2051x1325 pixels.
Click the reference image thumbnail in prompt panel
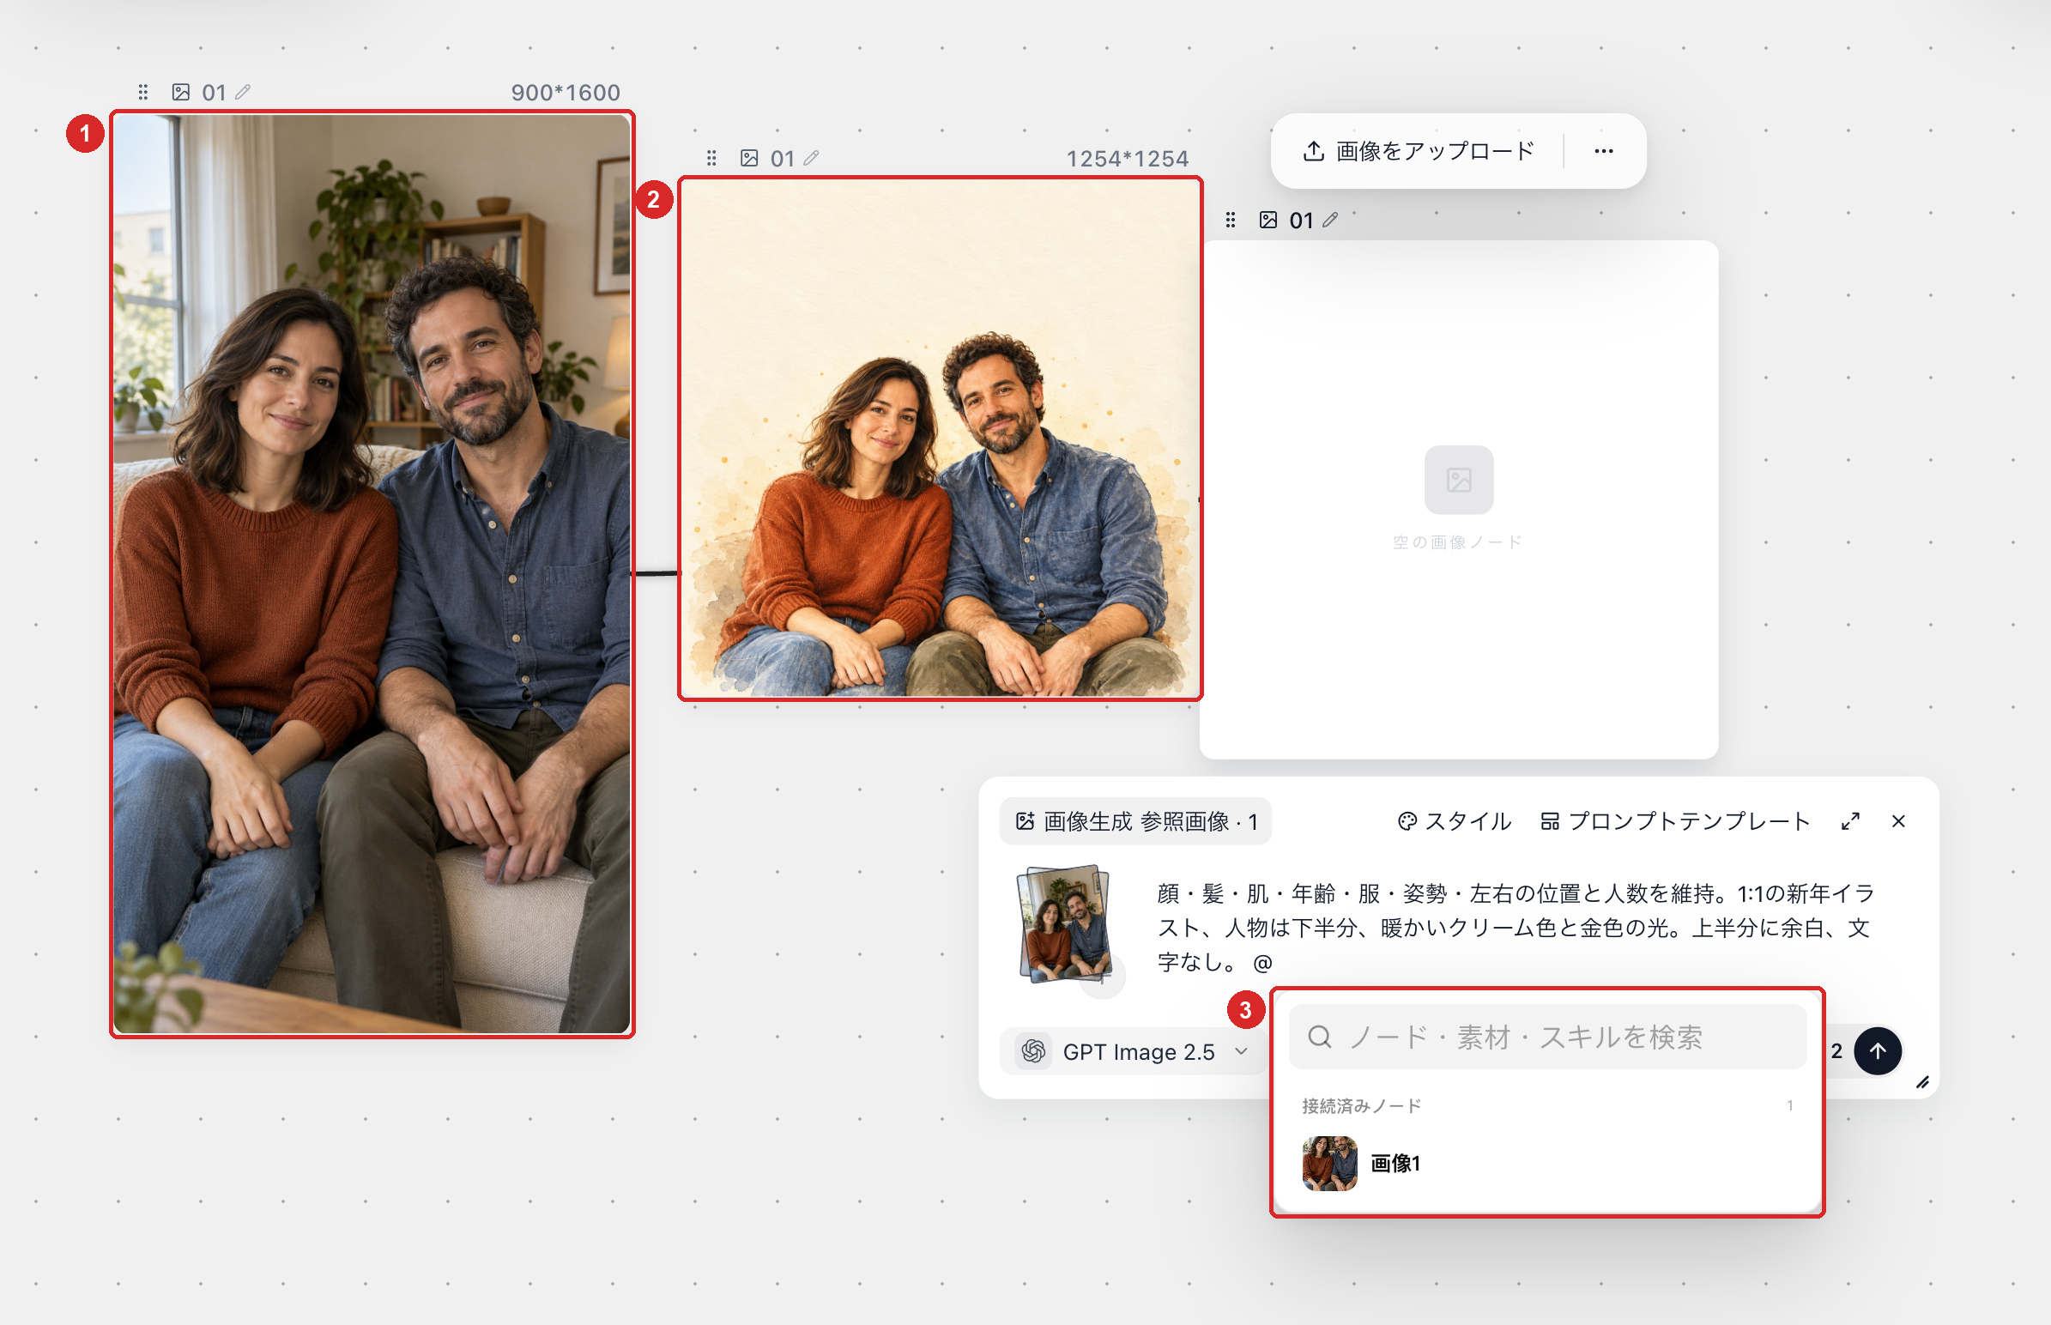1064,924
